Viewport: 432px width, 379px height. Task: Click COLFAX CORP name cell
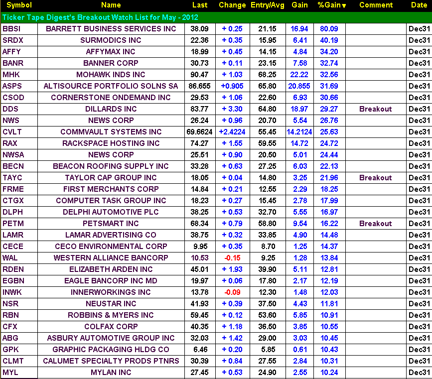click(111, 327)
